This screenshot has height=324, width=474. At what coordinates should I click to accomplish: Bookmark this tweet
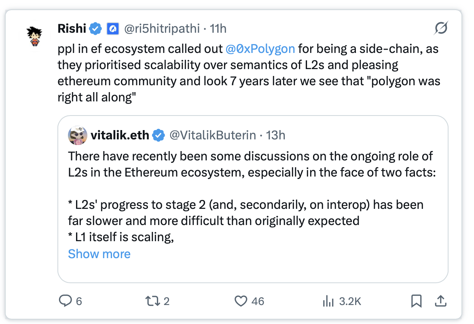pos(417,301)
